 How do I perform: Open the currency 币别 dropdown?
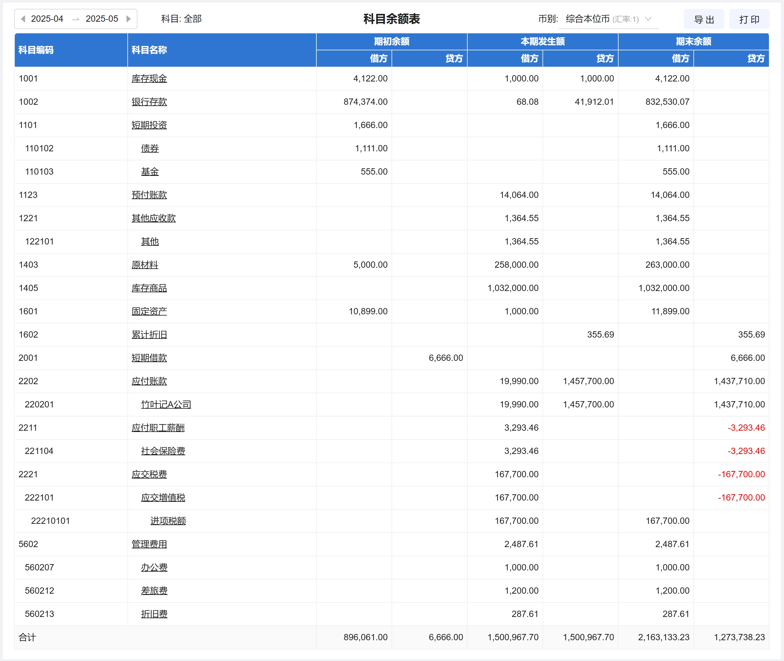click(608, 19)
